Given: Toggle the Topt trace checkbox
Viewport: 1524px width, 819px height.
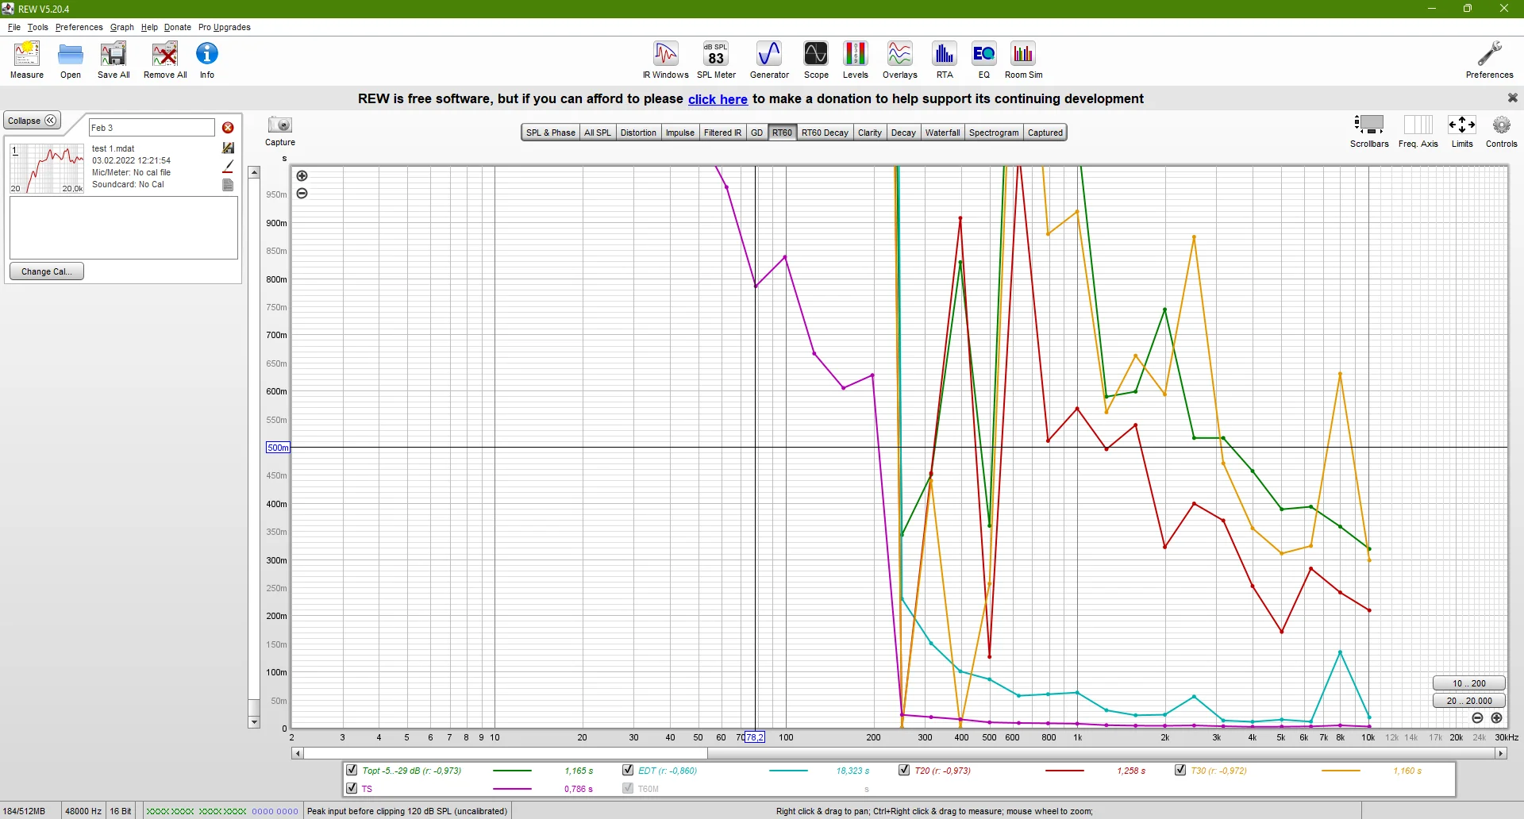Looking at the screenshot, I should coord(352,770).
